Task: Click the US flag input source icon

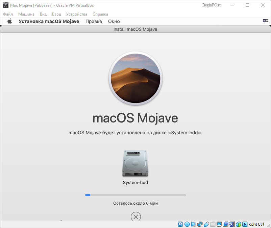Action: click(266, 21)
